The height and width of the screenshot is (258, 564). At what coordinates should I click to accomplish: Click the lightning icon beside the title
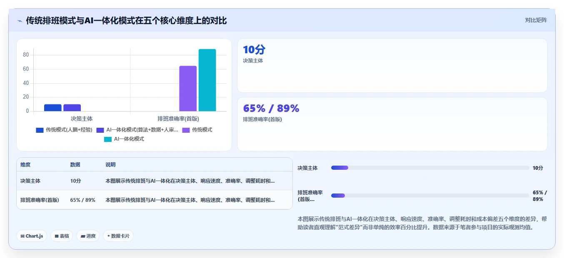click(20, 21)
